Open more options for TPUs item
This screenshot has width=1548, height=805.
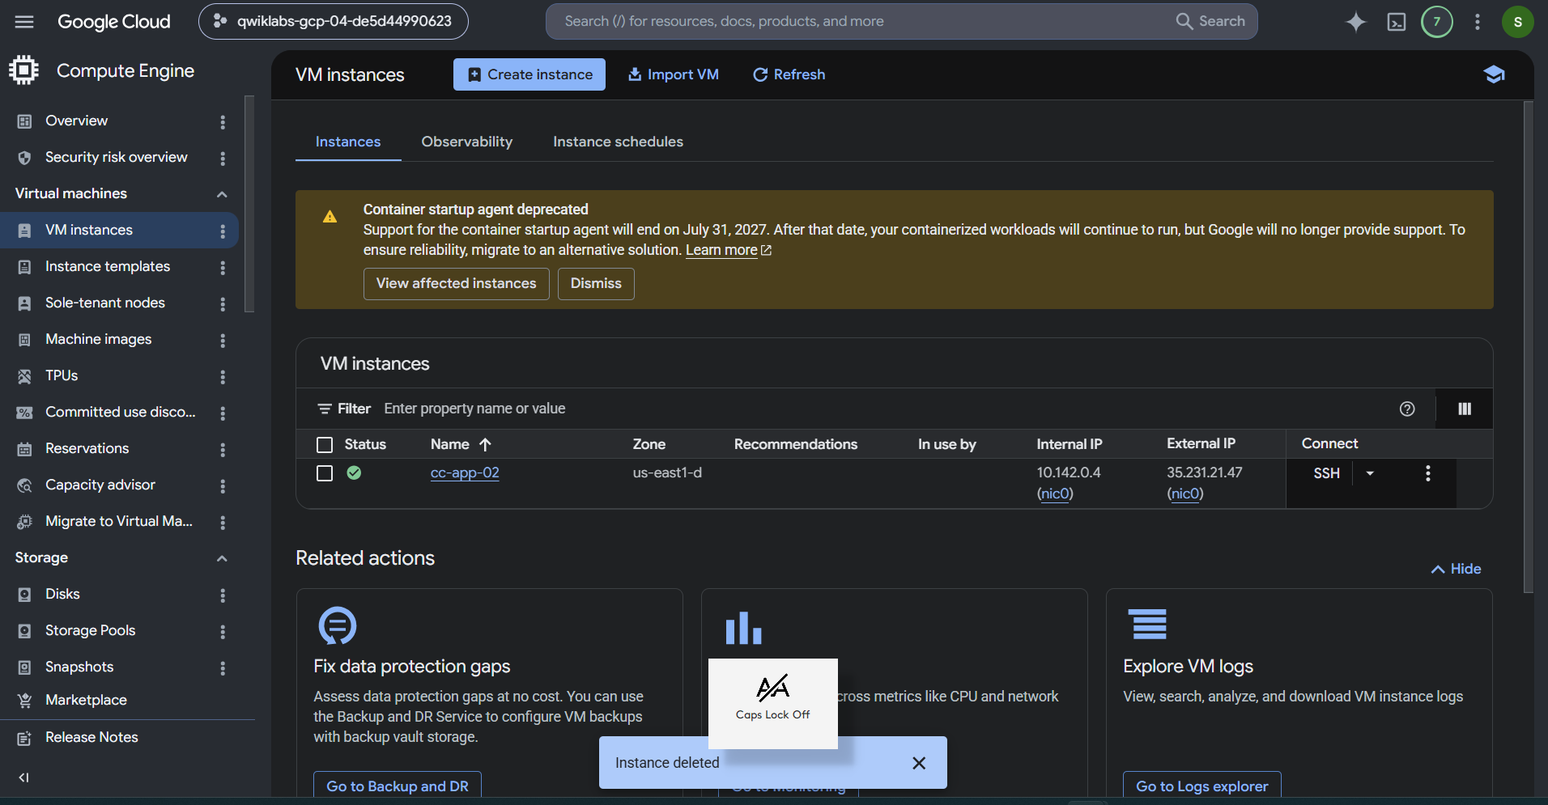click(223, 376)
